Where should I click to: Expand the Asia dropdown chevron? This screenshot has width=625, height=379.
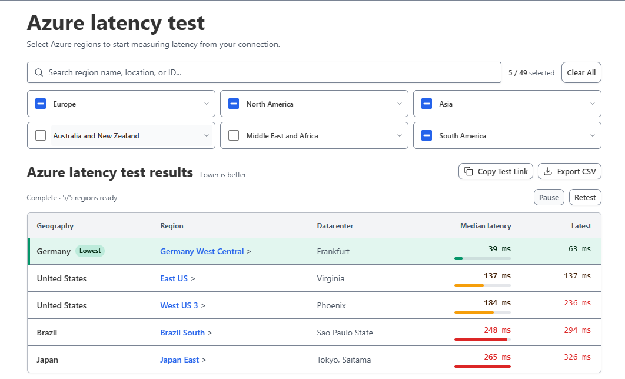tap(592, 104)
